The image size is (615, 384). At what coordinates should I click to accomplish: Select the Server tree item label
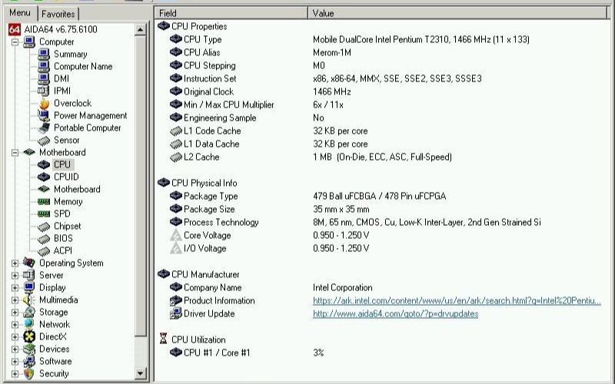click(x=51, y=276)
